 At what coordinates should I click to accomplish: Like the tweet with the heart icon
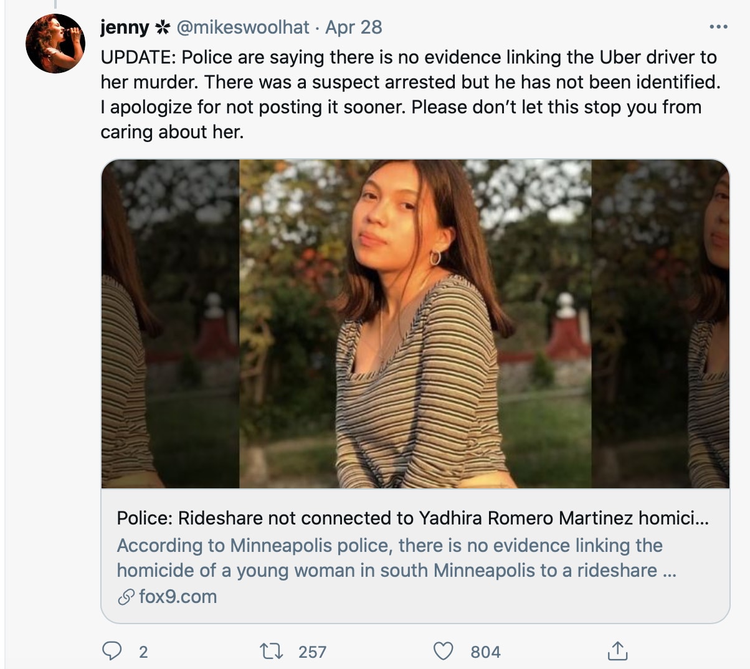pyautogui.click(x=443, y=652)
